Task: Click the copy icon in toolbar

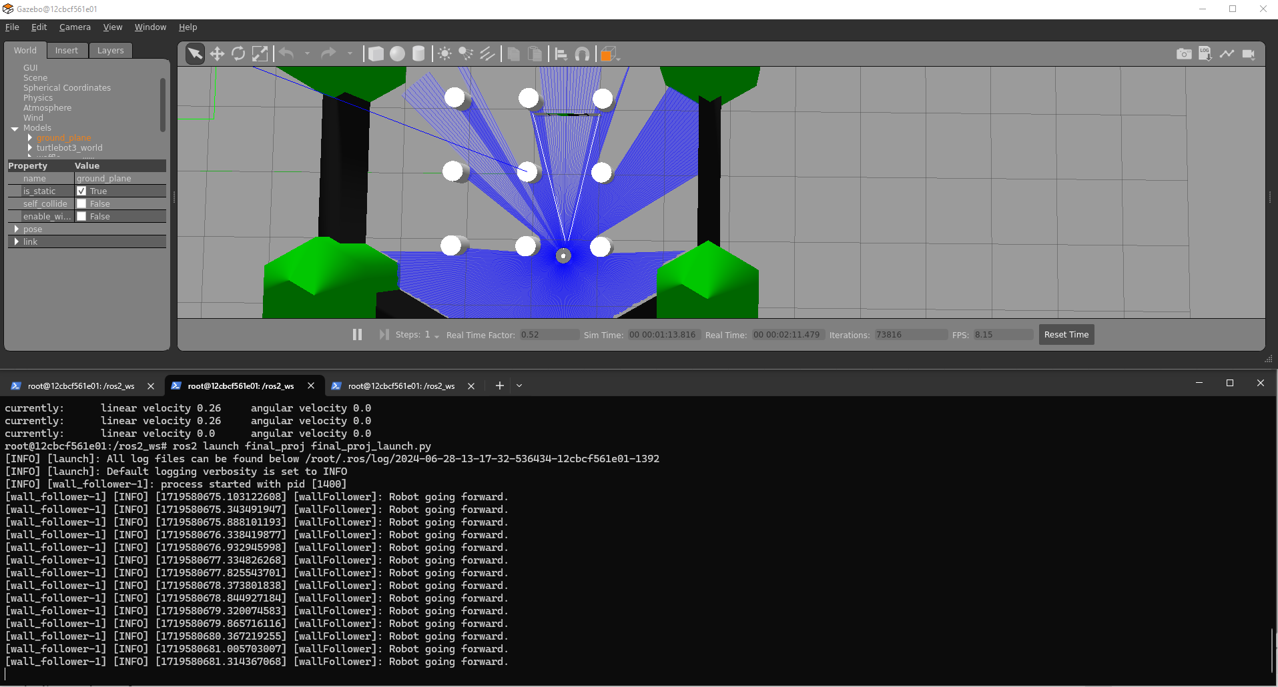Action: click(x=514, y=54)
